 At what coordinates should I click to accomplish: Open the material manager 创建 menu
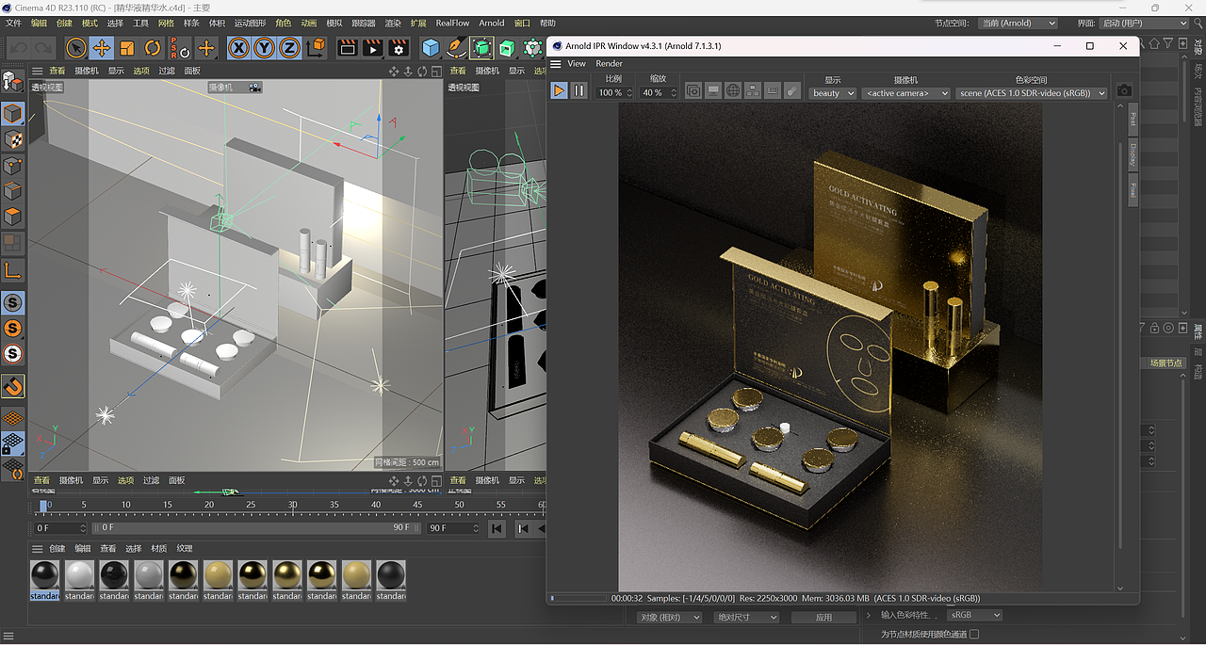coord(57,549)
